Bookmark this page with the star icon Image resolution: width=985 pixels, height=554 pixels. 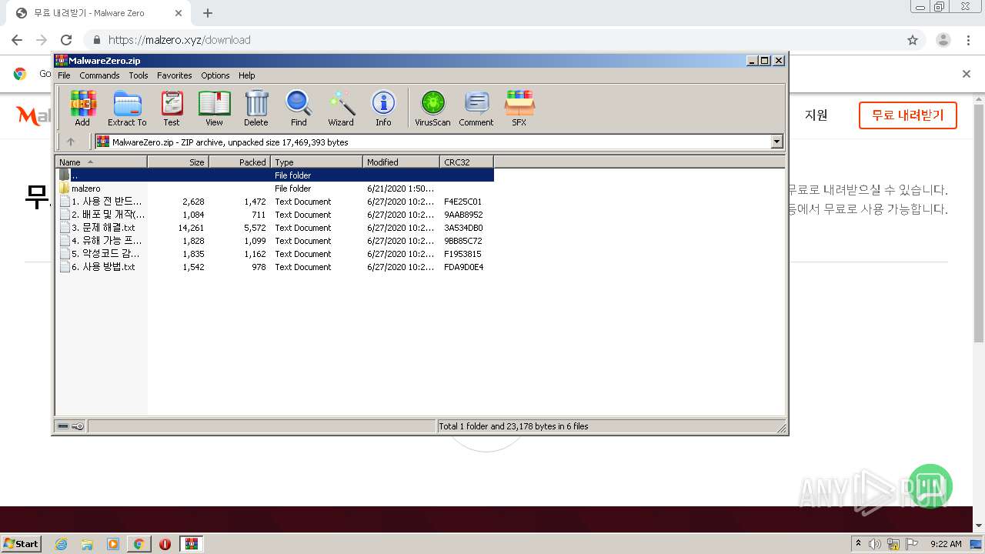(x=913, y=40)
